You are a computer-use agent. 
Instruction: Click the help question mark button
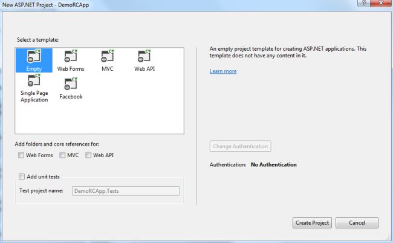(x=364, y=3)
